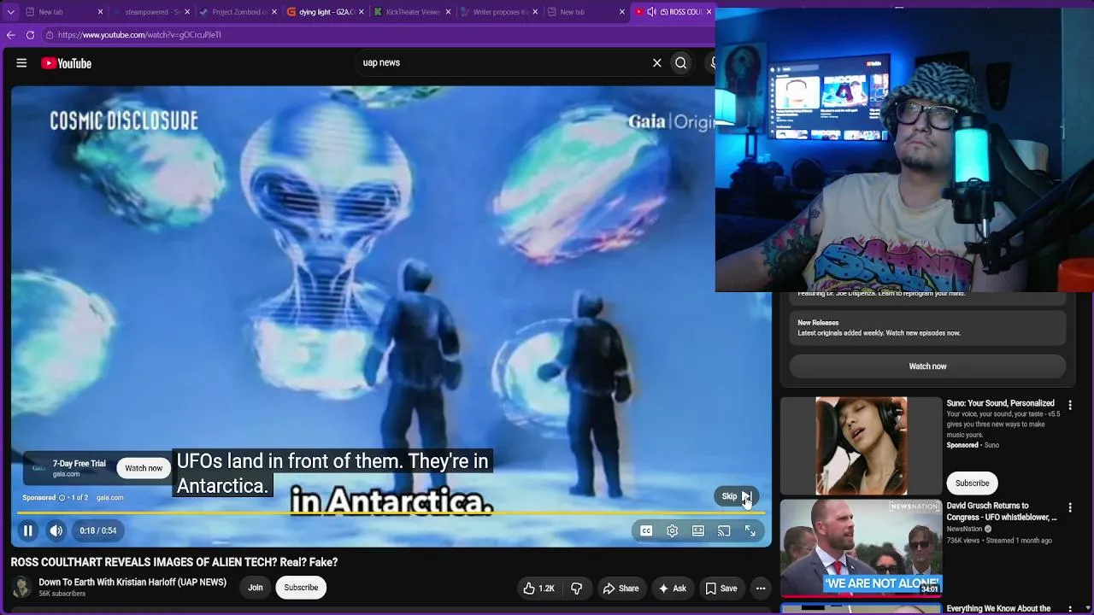This screenshot has width=1094, height=615.
Task: Subscribe to Suno from the sidebar ad
Action: [x=972, y=483]
